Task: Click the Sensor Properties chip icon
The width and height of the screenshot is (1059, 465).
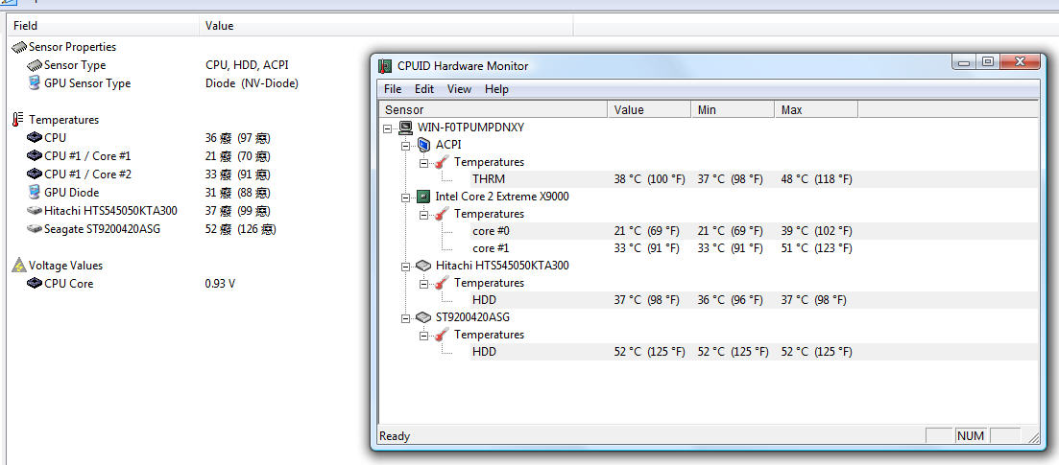Action: [19, 47]
